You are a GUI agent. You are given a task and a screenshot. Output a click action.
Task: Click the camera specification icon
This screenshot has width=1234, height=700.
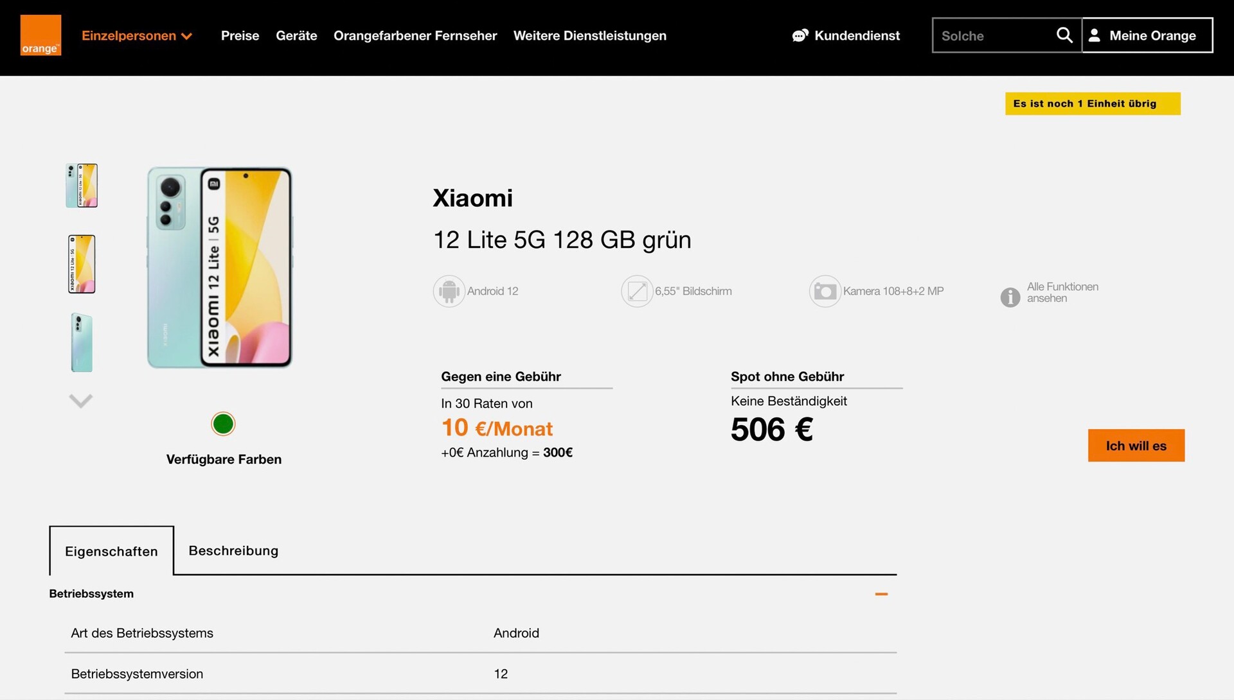tap(825, 292)
